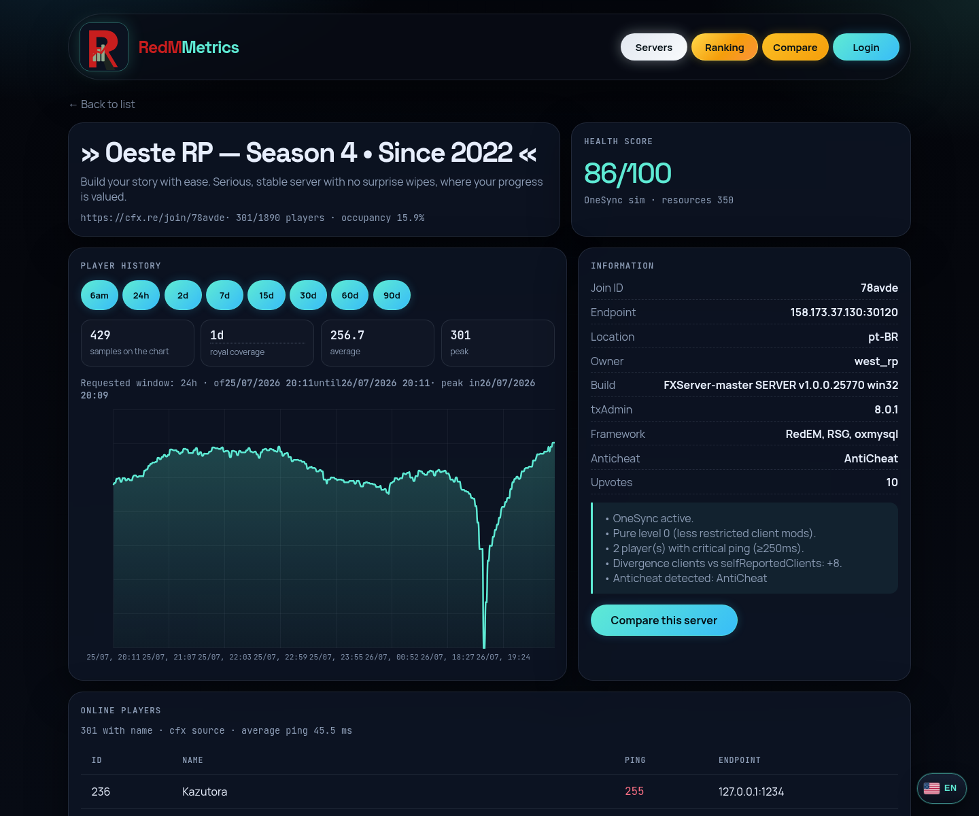Click the NAME column header
This screenshot has height=816, width=979.
coord(192,760)
